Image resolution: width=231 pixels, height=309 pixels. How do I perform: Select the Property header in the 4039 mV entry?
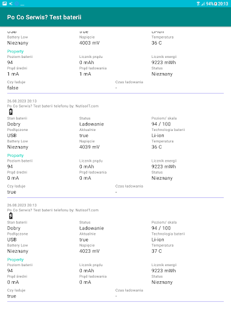[x=16, y=156]
